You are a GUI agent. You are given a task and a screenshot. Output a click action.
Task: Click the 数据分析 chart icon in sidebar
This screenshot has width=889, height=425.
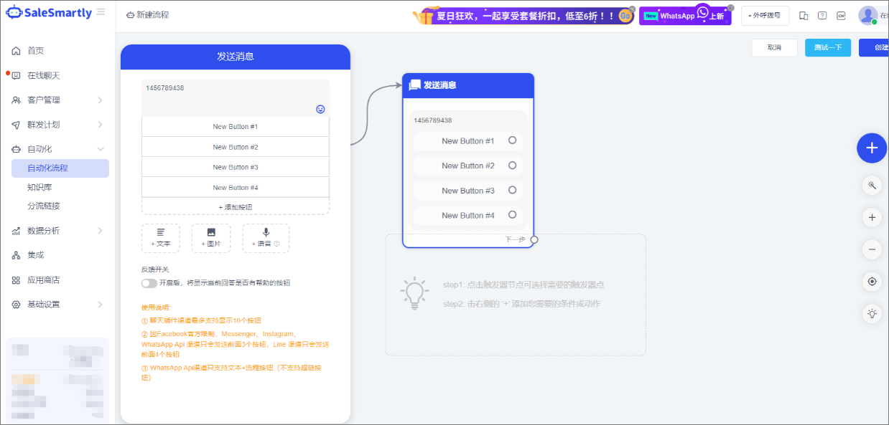[x=16, y=231]
